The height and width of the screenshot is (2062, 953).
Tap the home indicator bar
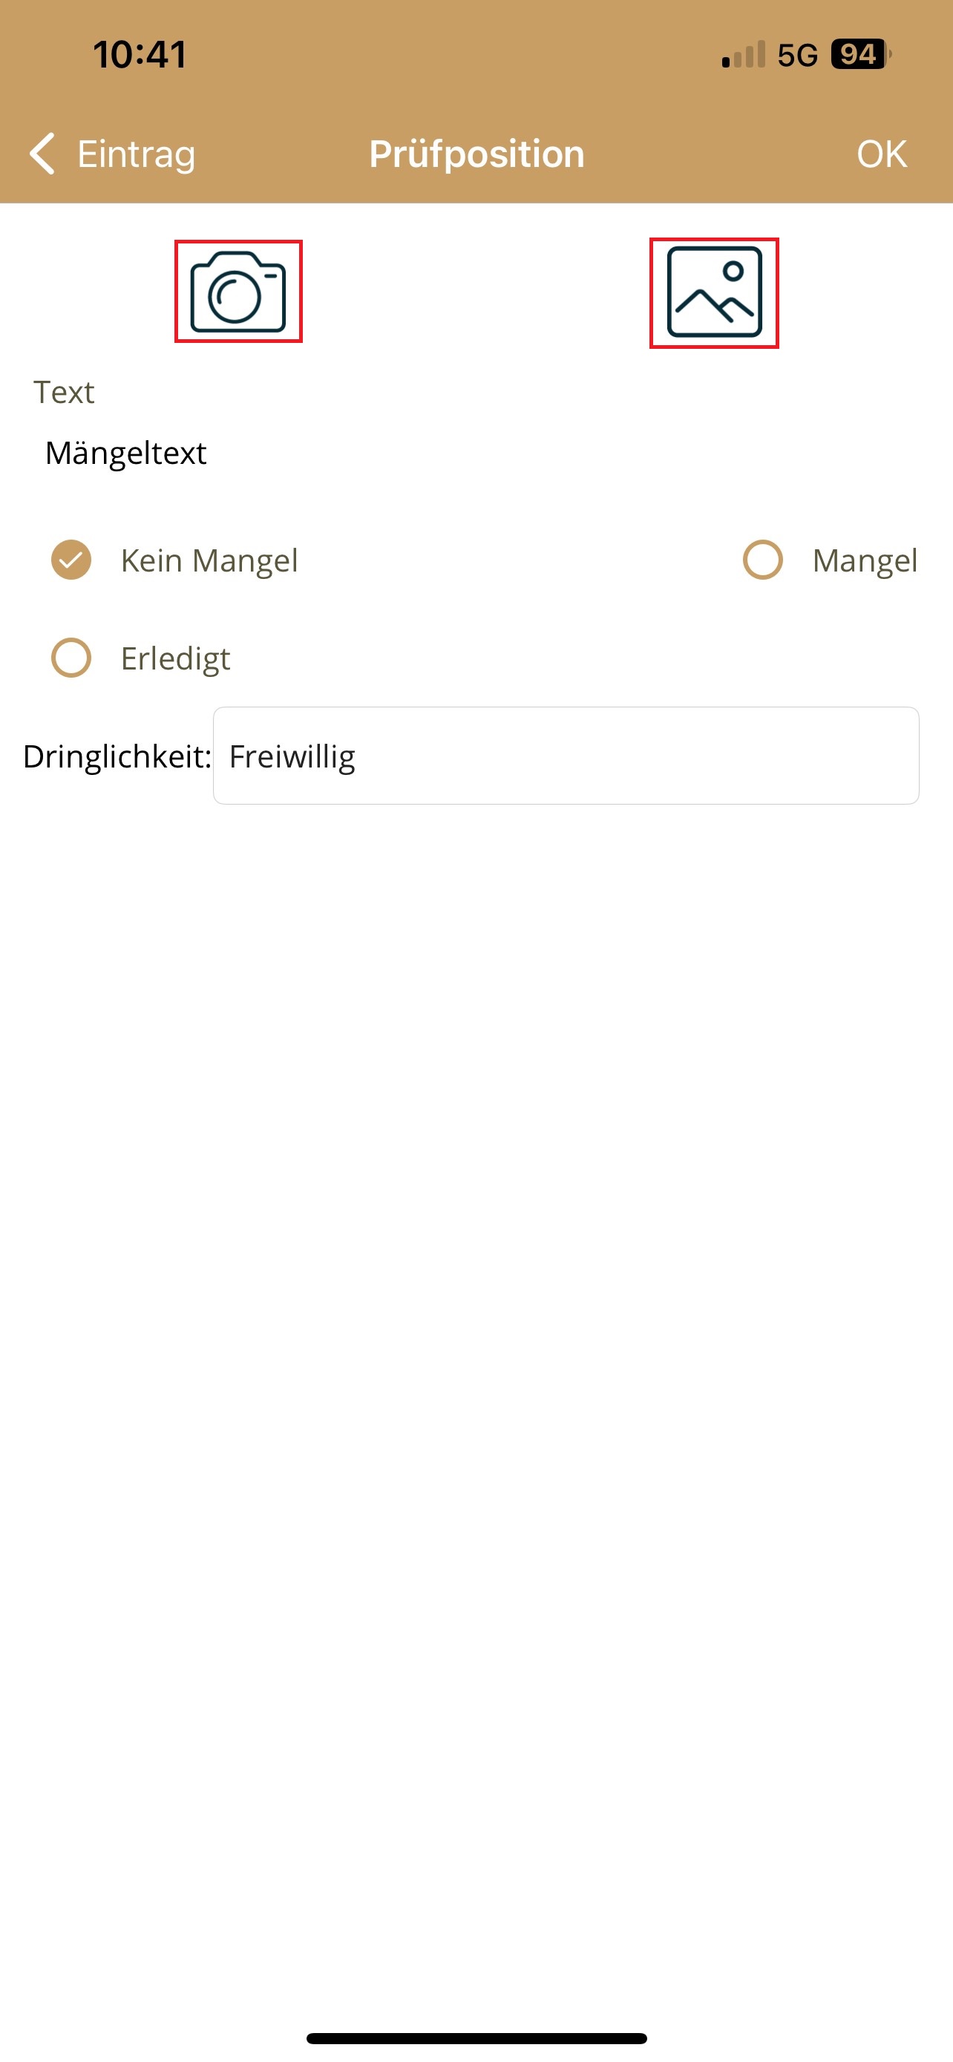click(x=476, y=2038)
